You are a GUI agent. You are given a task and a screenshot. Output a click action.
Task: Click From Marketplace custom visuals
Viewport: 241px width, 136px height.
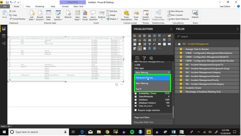[126, 15]
